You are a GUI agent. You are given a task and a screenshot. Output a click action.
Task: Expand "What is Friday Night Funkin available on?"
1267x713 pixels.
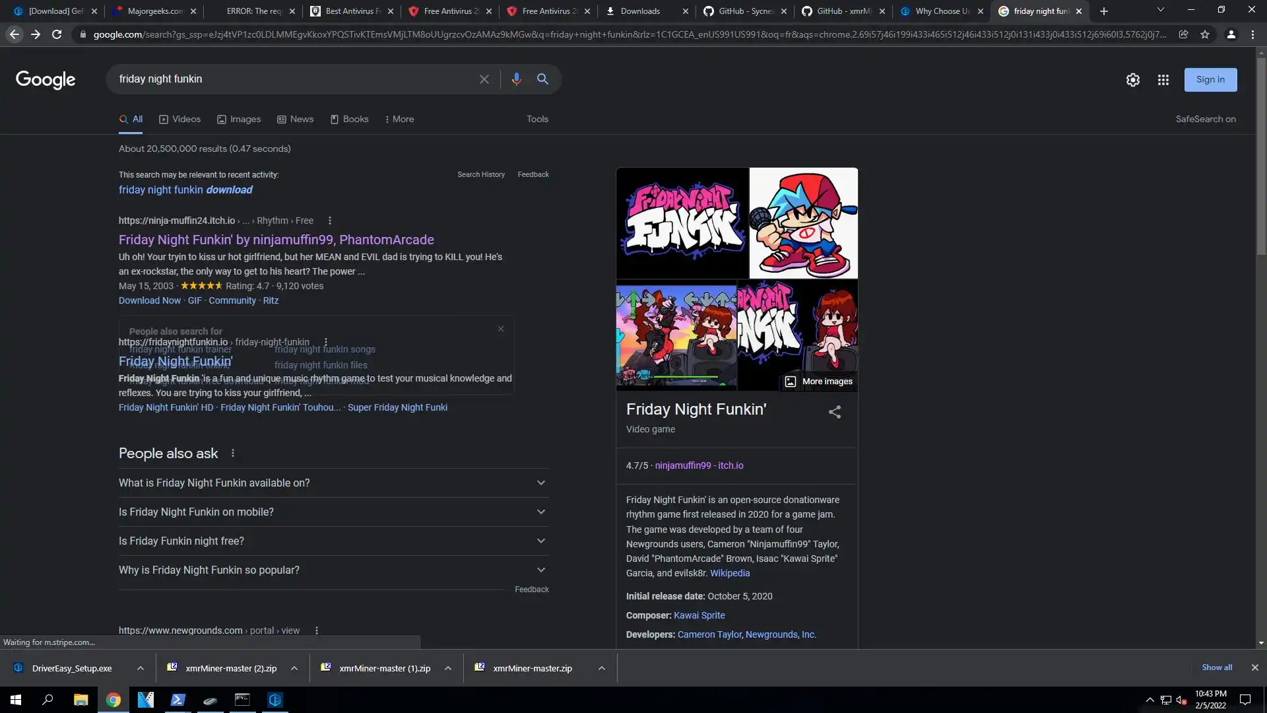(540, 483)
